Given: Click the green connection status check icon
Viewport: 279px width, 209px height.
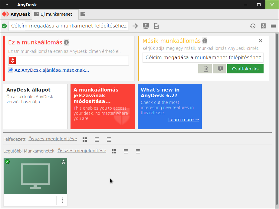Looking at the screenshot, I should (4, 26).
